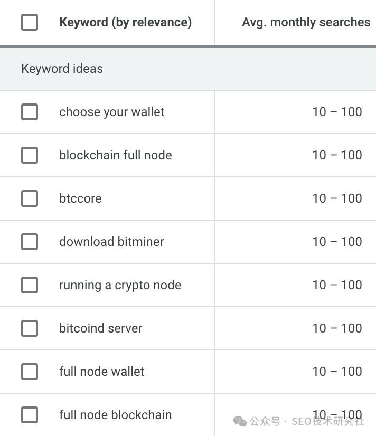Open running a crypto node keyword
Viewport: 376px width, 436px height.
pos(120,285)
